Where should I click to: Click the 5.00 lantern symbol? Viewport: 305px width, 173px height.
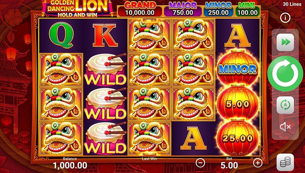click(238, 104)
